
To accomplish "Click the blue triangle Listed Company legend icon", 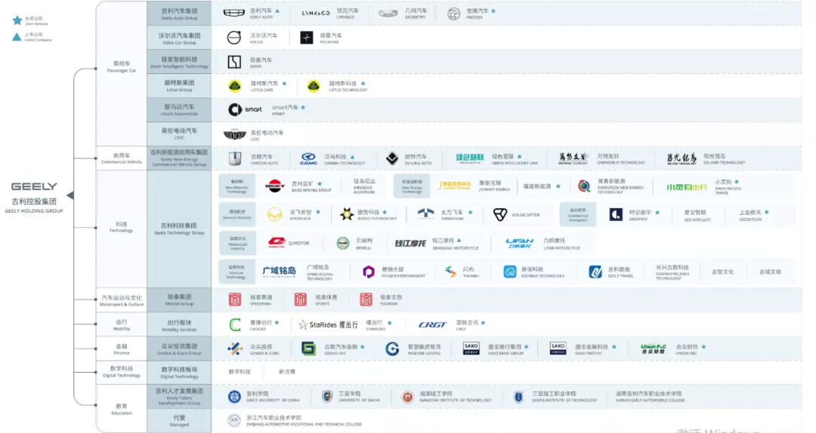I will click(17, 37).
